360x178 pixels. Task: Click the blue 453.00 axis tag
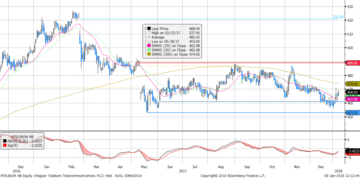352,113
